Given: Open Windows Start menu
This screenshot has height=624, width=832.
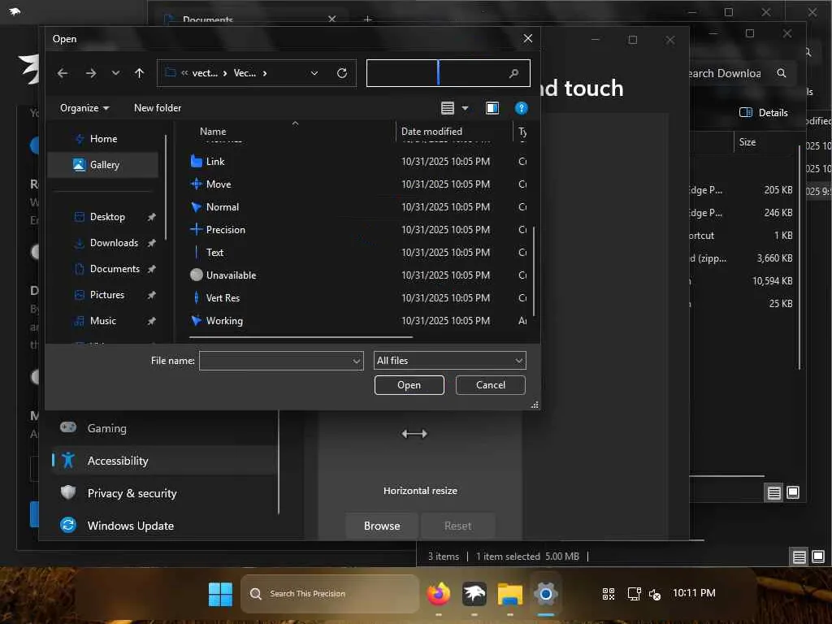Looking at the screenshot, I should [220, 594].
